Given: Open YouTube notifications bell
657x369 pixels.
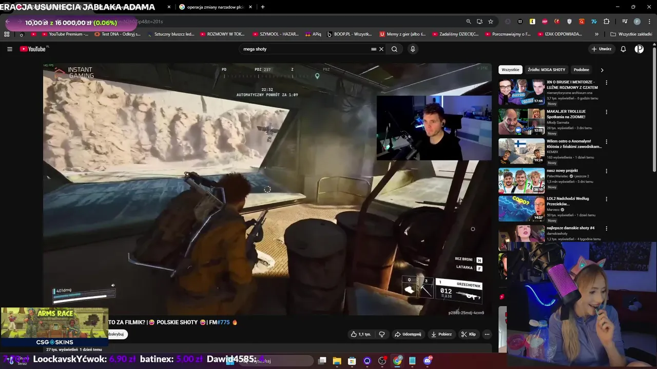Looking at the screenshot, I should click(x=623, y=49).
